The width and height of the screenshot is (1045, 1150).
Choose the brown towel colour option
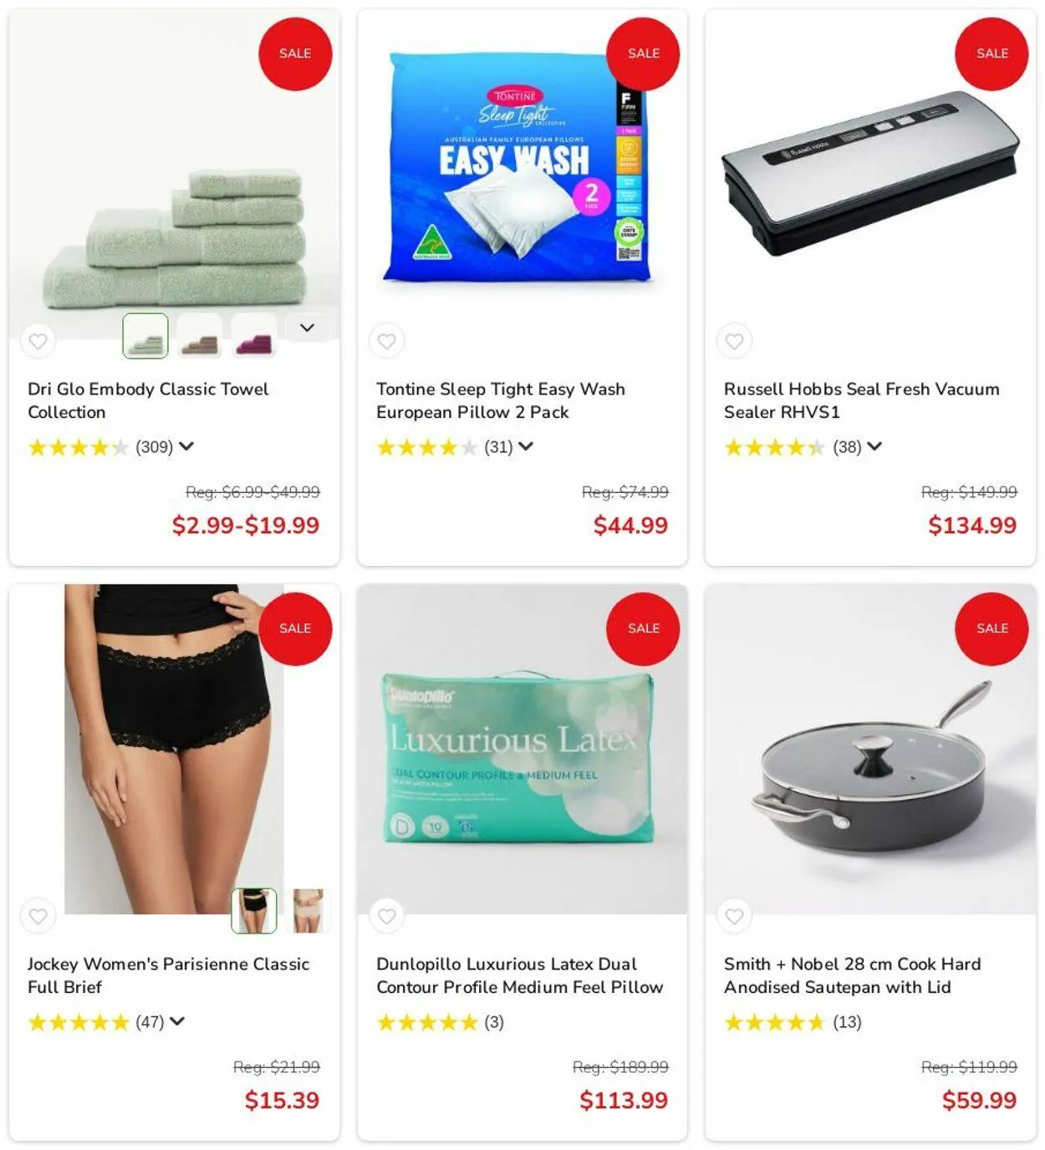(x=200, y=336)
